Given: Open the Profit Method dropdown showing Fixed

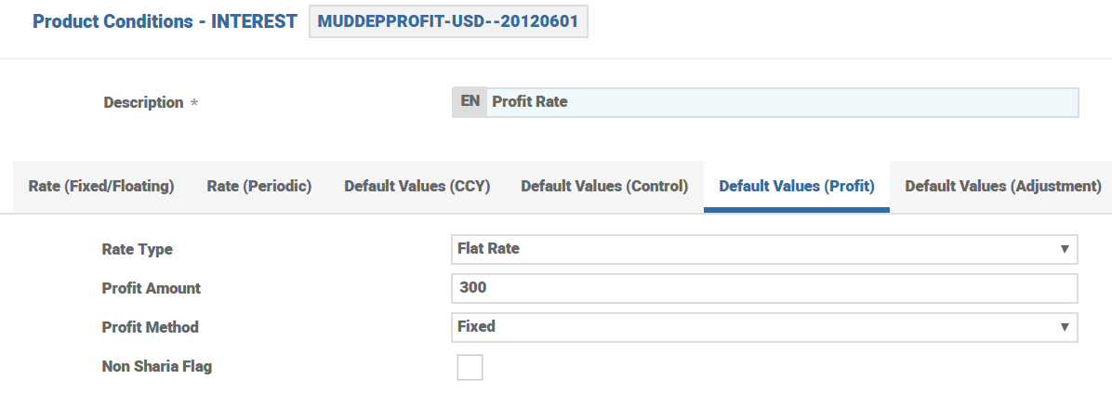Looking at the screenshot, I should click(763, 327).
